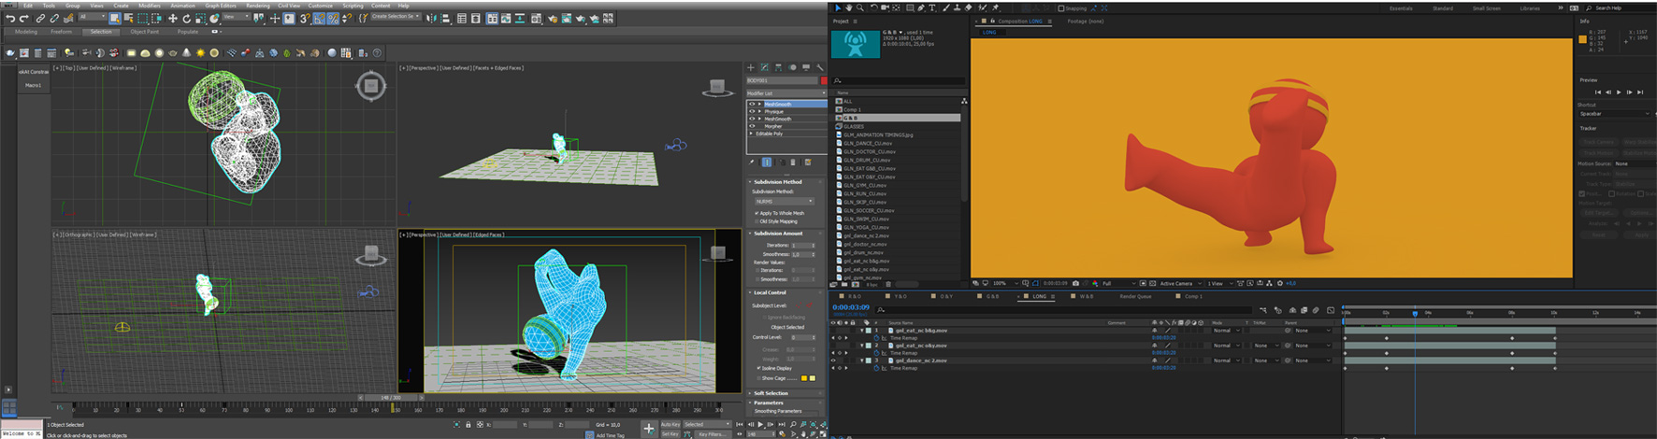Click the red object color swatch

(x=823, y=81)
